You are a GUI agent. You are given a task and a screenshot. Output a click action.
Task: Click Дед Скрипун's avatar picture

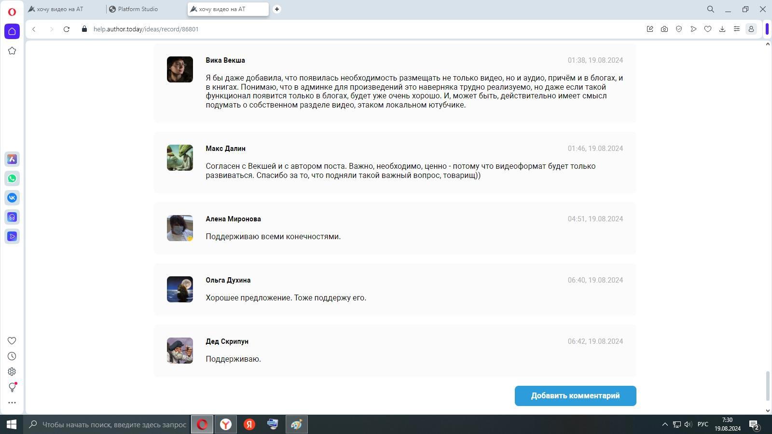pyautogui.click(x=180, y=351)
